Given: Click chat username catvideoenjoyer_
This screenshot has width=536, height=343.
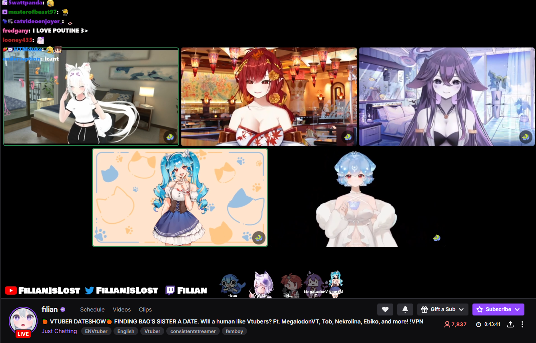Looking at the screenshot, I should tap(38, 21).
